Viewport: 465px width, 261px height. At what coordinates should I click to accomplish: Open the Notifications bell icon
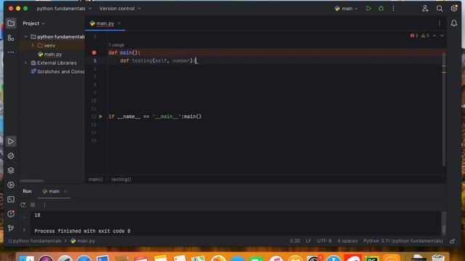pyautogui.click(x=454, y=23)
